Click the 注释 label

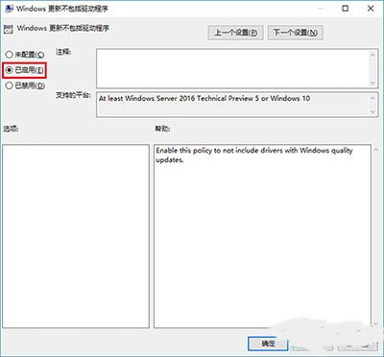click(63, 52)
